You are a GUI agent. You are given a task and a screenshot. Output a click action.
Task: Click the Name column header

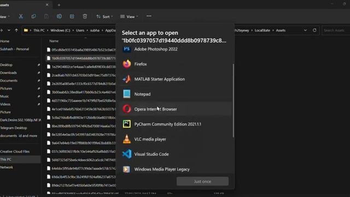point(54,41)
